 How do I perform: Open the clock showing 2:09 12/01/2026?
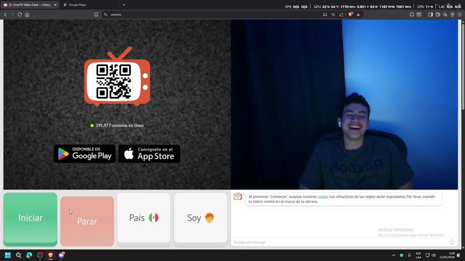point(447,255)
